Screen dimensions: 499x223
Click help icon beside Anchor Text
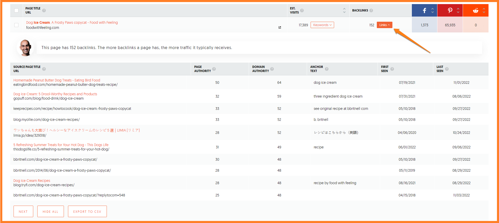(327, 69)
